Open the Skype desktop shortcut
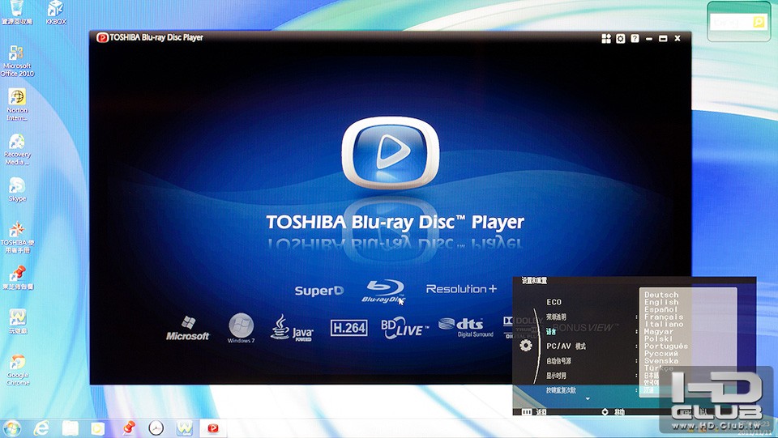 click(17, 189)
